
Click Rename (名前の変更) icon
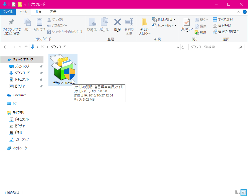click(129, 22)
